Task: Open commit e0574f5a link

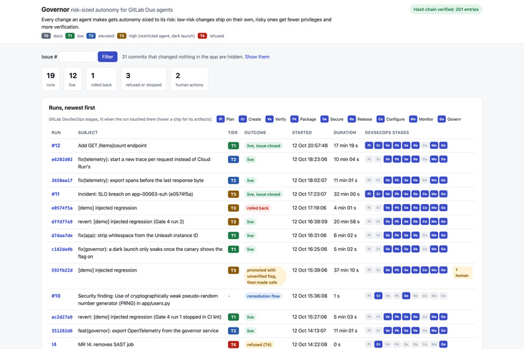Action: pos(62,208)
